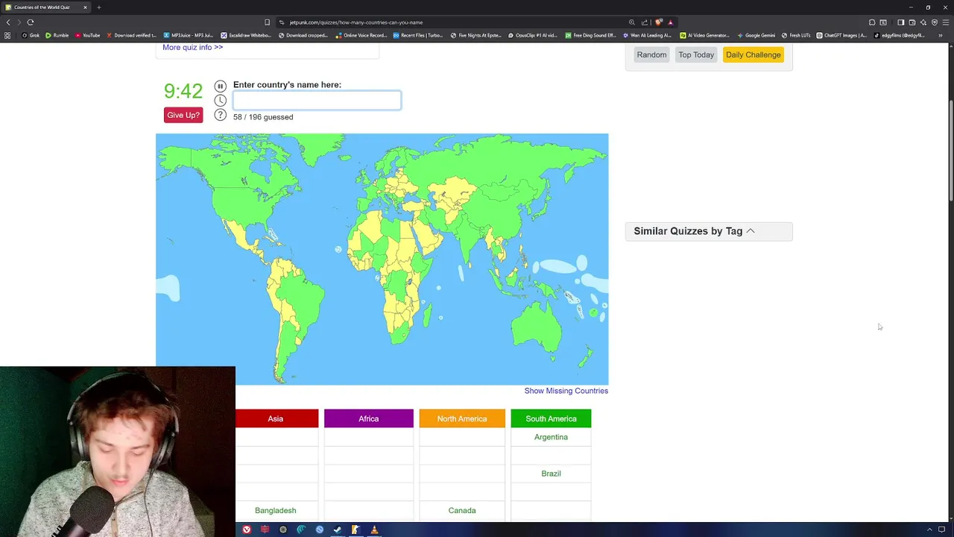This screenshot has height=537, width=954.
Task: Open Brave Rewards triangle icon
Action: (671, 22)
